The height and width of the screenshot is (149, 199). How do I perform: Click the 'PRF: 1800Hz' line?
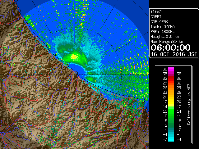click(163, 32)
